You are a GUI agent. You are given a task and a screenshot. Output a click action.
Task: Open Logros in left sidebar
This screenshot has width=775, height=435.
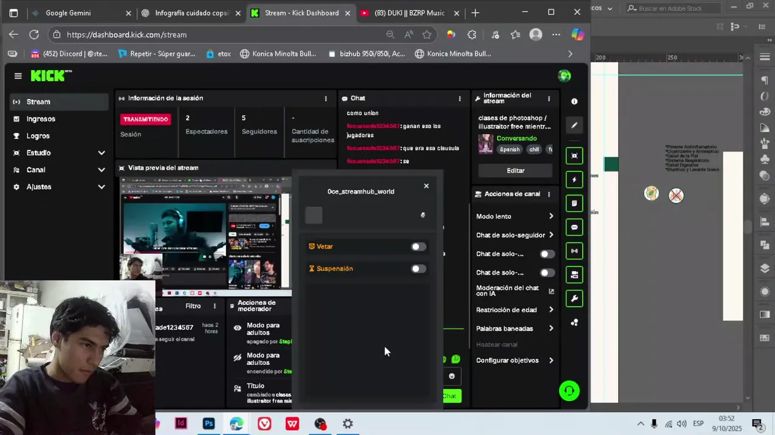(x=59, y=136)
